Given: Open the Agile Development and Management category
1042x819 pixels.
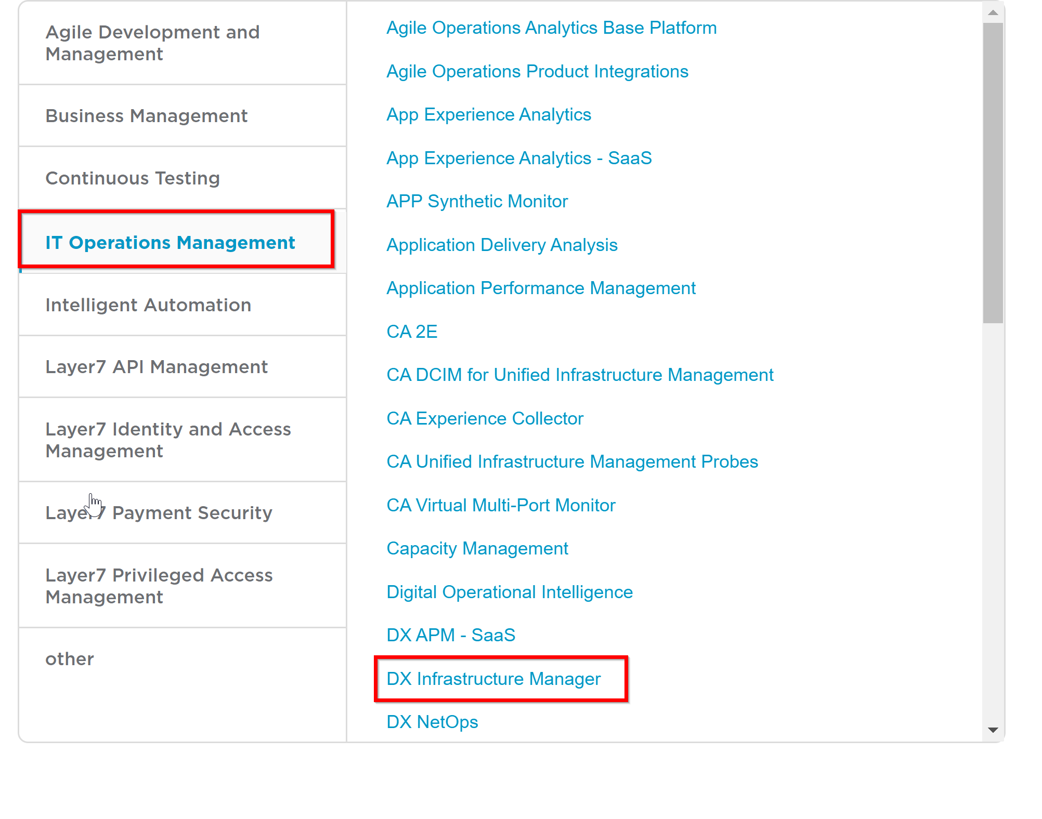Looking at the screenshot, I should pos(152,43).
